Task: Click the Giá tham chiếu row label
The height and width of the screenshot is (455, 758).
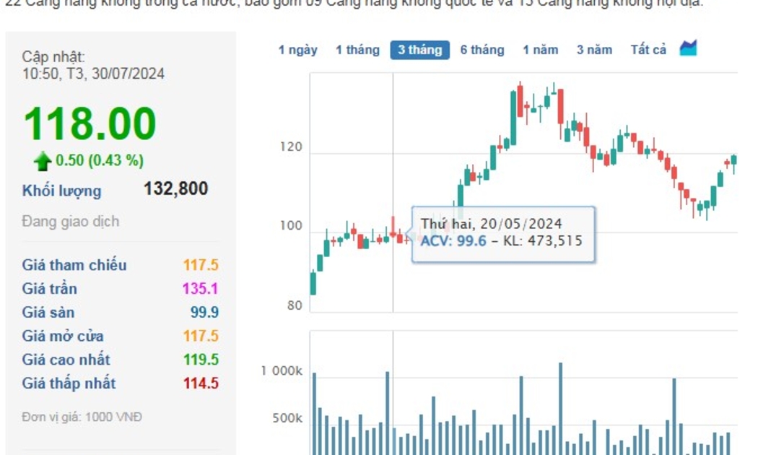Action: (x=74, y=265)
